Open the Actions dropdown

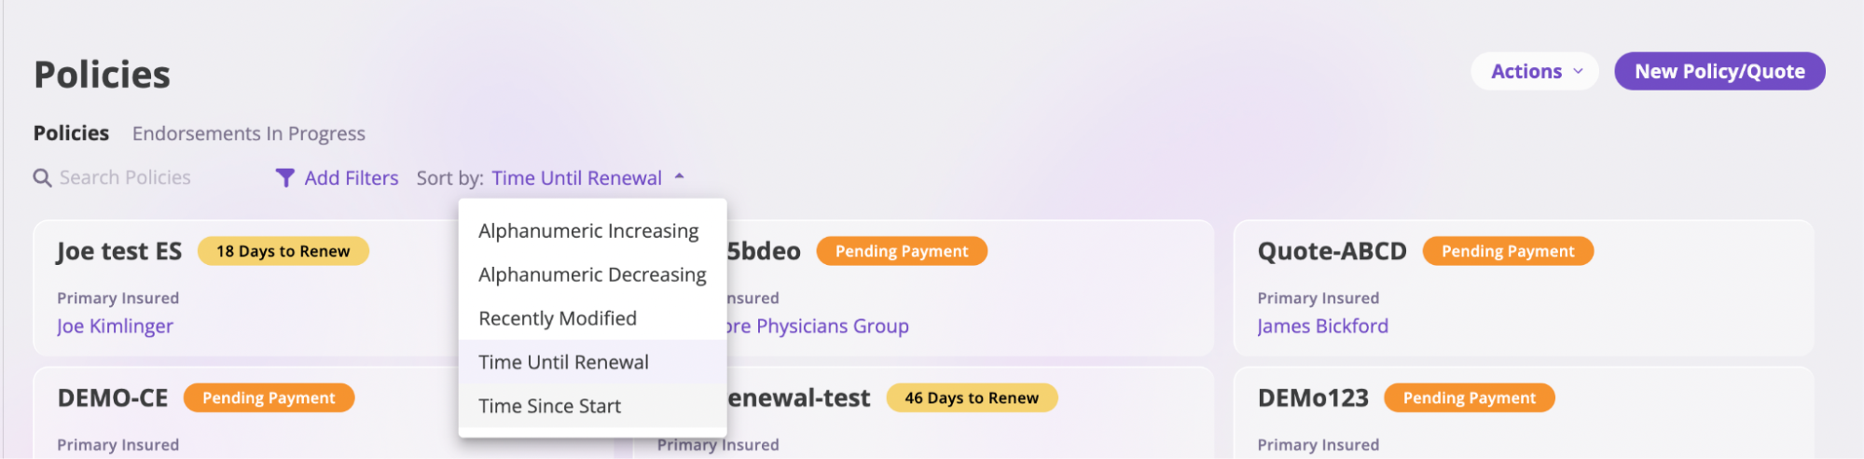pos(1535,71)
